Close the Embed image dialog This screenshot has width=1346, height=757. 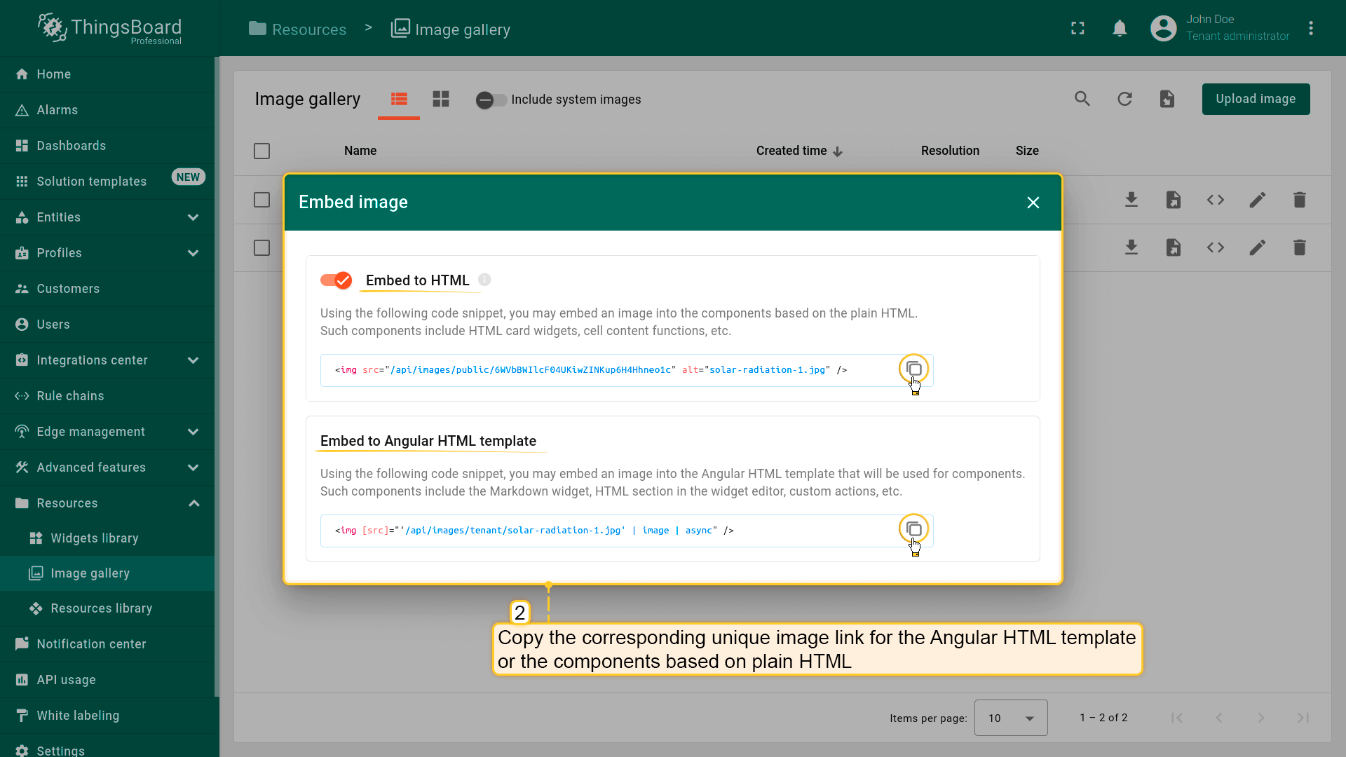(1033, 203)
